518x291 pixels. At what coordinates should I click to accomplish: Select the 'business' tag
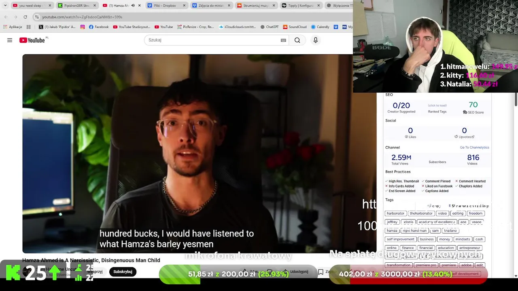pyautogui.click(x=427, y=239)
